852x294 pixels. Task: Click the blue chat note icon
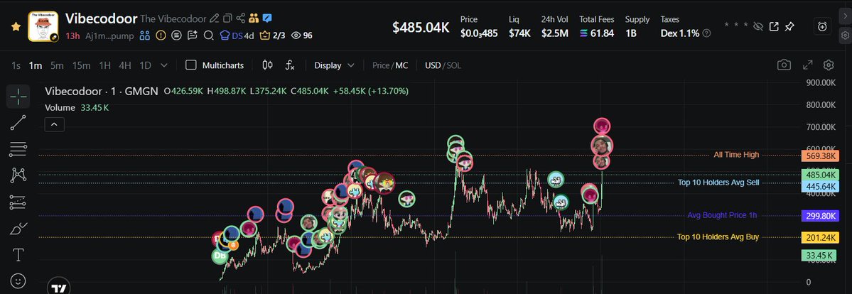point(266,18)
